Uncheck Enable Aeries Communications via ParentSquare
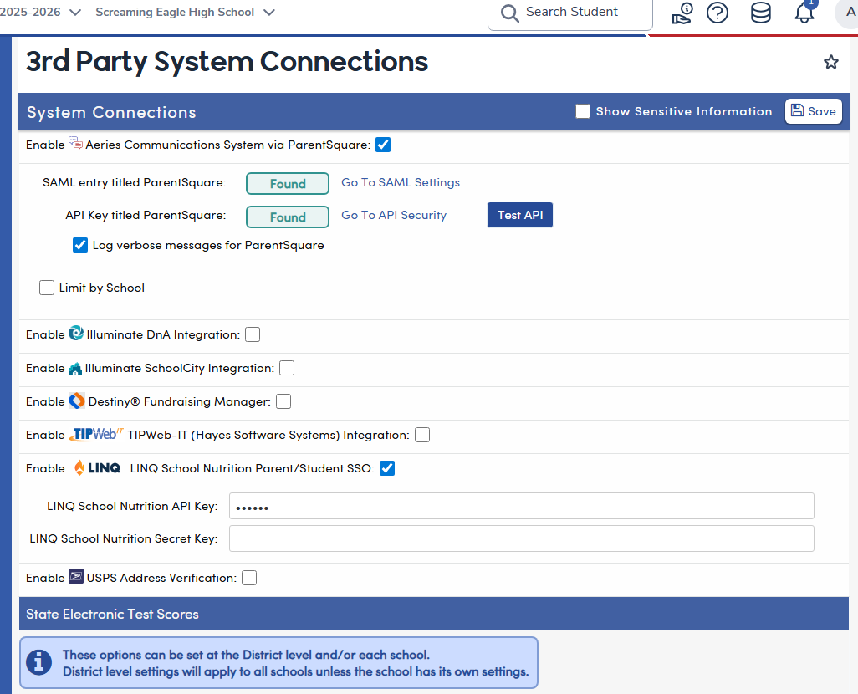Image resolution: width=858 pixels, height=694 pixels. coord(383,145)
